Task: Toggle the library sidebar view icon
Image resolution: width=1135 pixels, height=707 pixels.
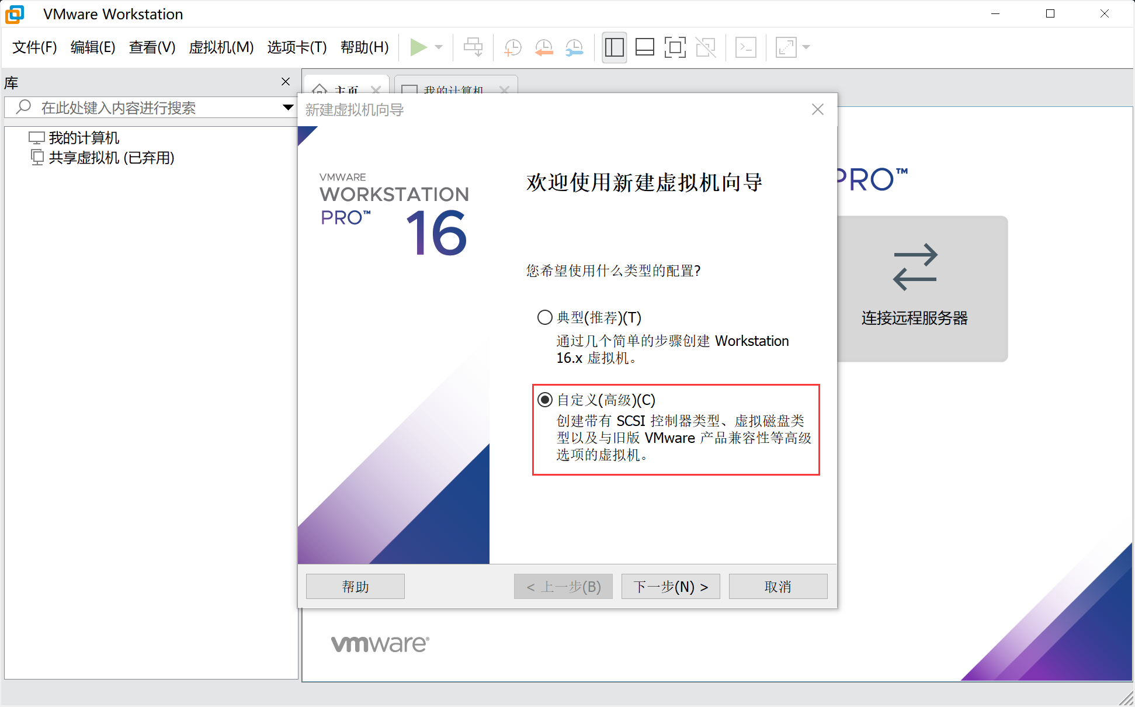Action: click(614, 47)
